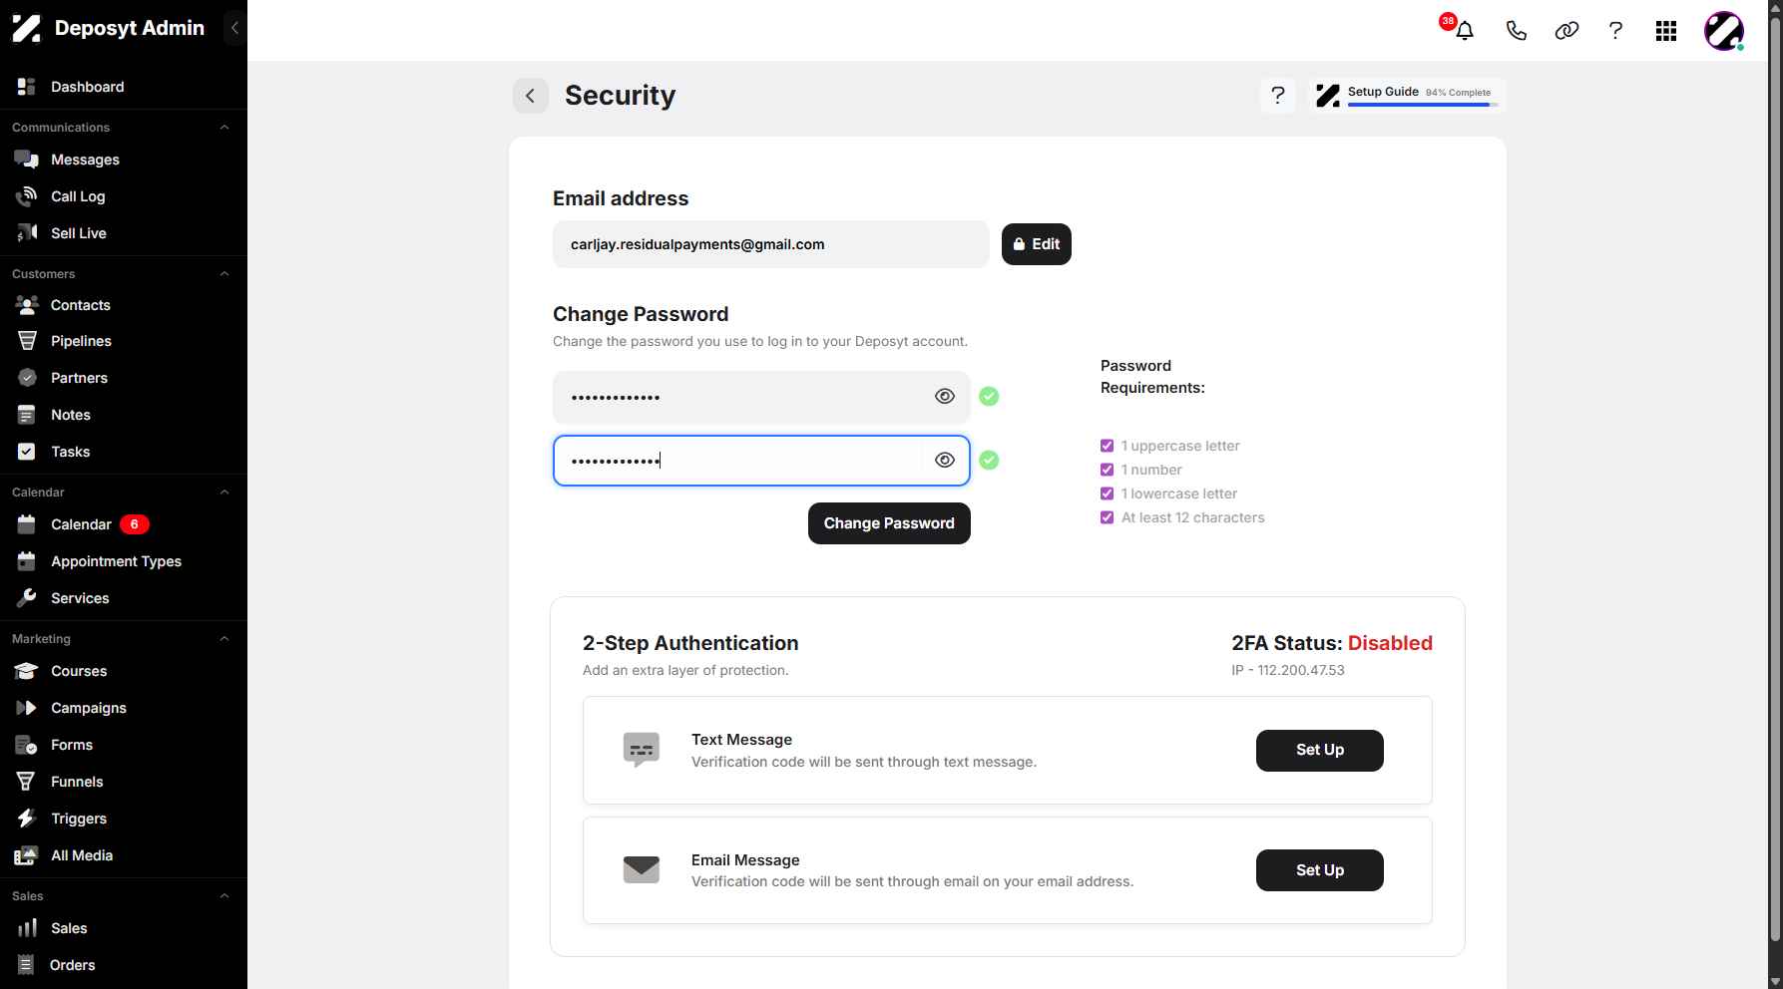Click the email address field
1783x989 pixels.
coord(771,244)
